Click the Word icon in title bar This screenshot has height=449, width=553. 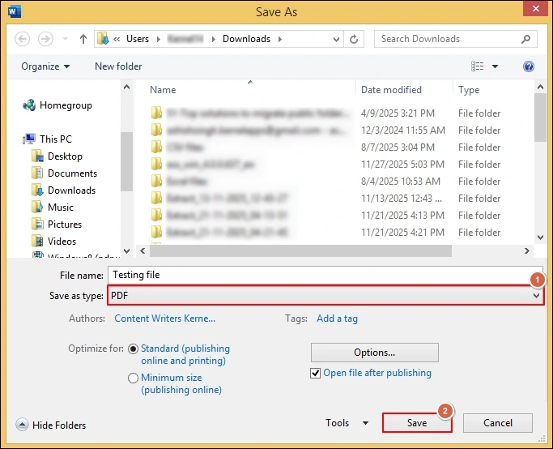coord(15,11)
